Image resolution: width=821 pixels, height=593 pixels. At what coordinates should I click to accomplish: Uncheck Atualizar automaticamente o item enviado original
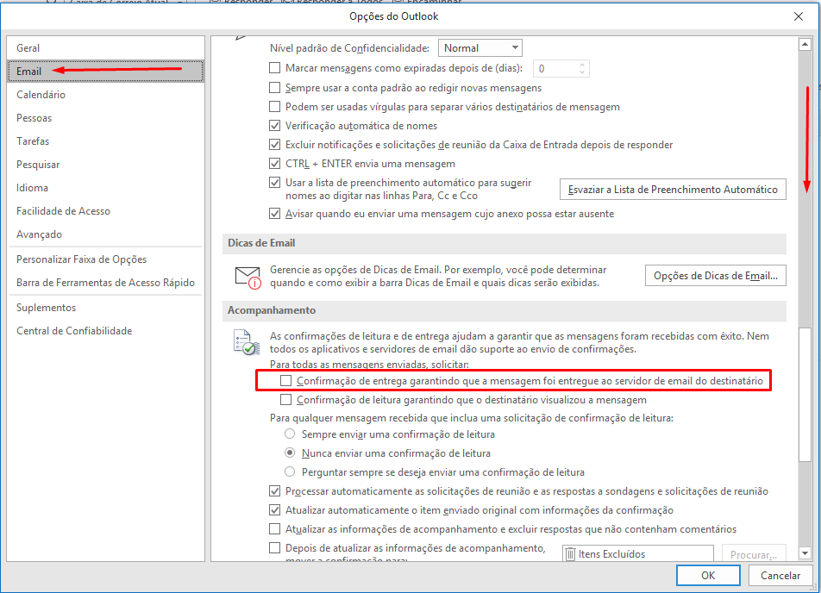pos(274,509)
